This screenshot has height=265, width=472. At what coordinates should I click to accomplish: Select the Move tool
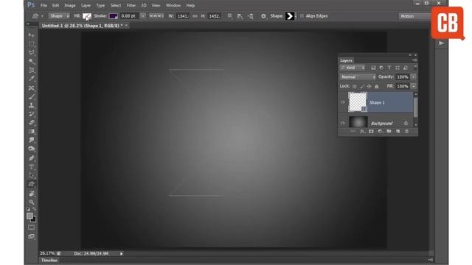(31, 35)
